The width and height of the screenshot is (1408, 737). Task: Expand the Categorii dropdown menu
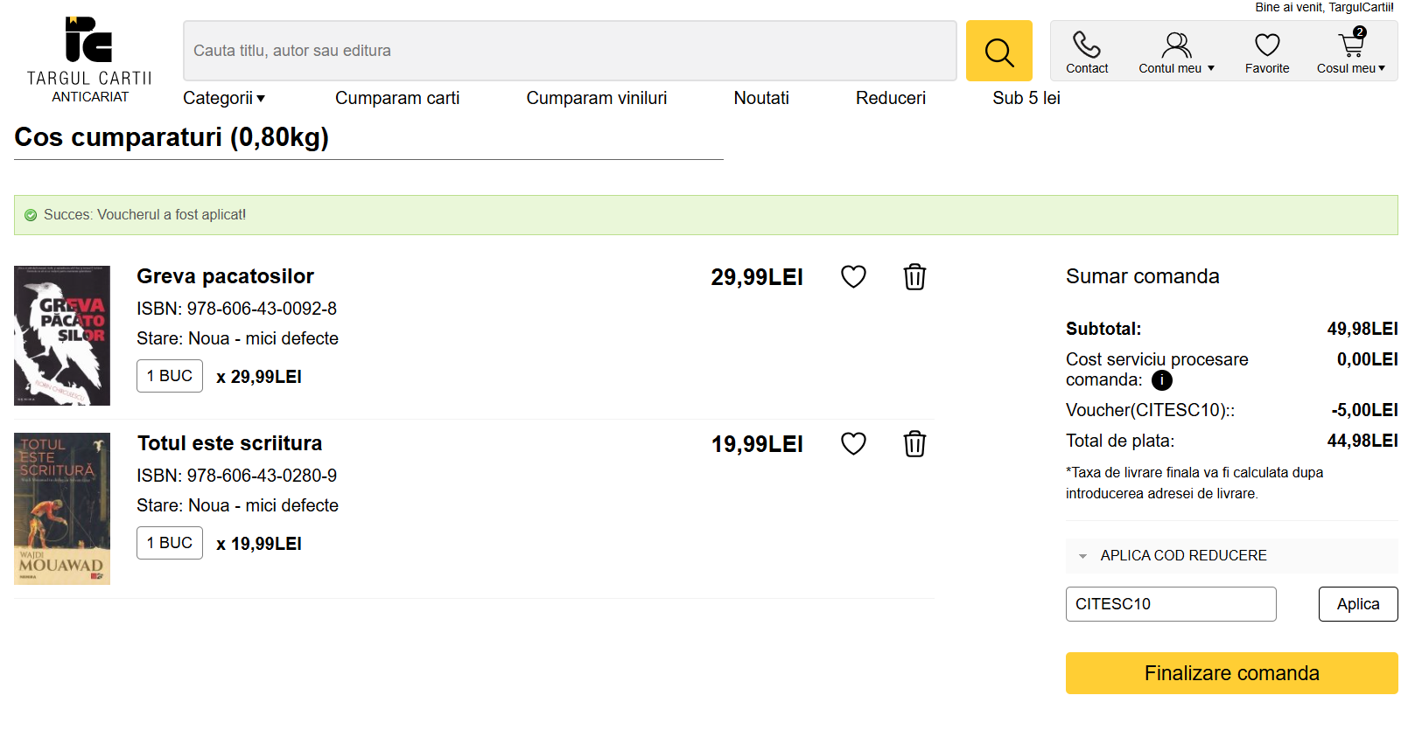click(223, 98)
